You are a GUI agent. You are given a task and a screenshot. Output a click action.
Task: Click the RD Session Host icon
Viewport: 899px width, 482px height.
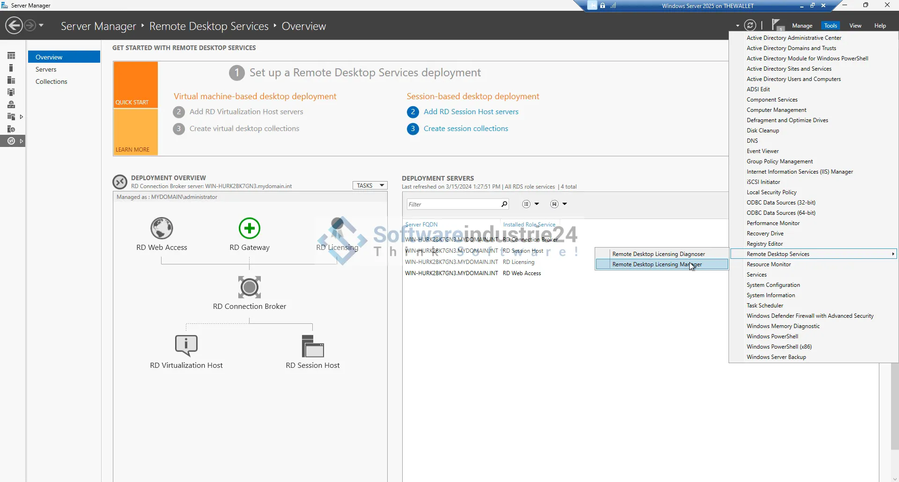(312, 346)
